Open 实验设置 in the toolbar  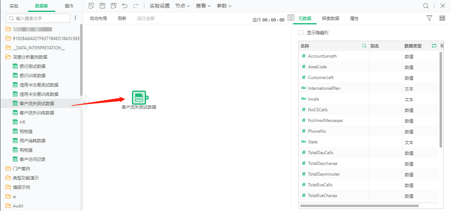159,6
